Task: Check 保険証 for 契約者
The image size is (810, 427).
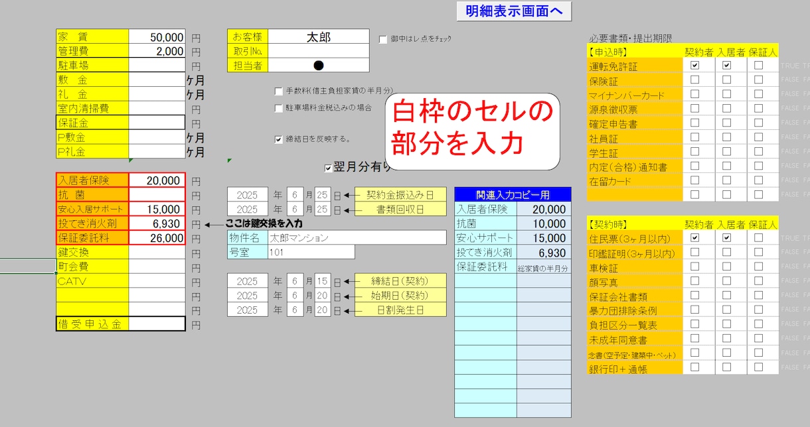Action: (x=694, y=80)
